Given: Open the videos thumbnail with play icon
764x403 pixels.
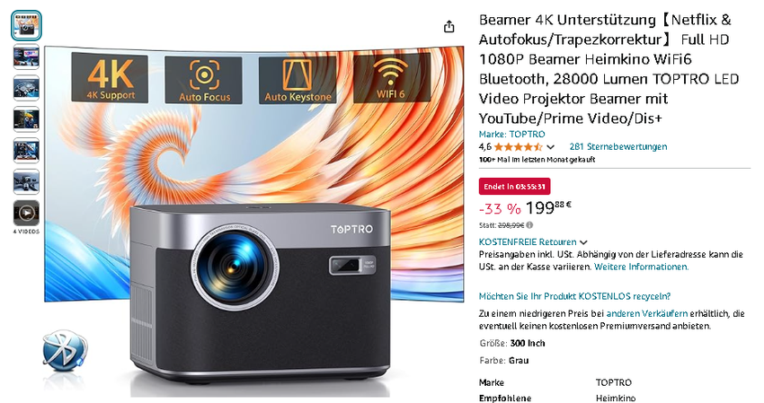Looking at the screenshot, I should [x=26, y=214].
